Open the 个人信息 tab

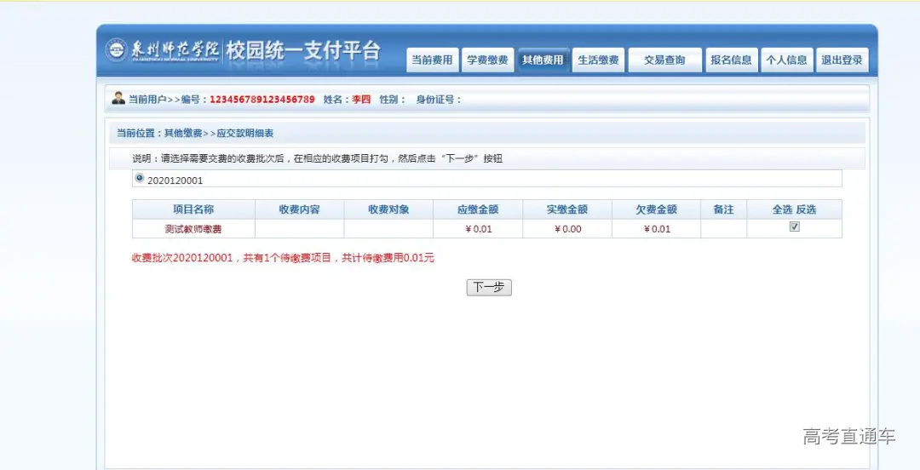(x=787, y=60)
